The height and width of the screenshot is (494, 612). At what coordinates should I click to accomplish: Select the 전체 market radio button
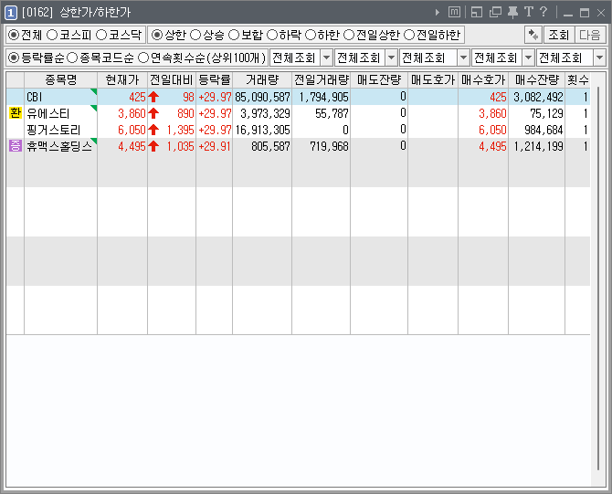[x=14, y=35]
